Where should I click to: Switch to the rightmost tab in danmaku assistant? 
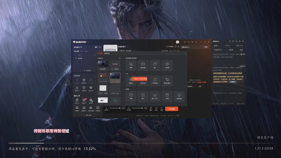point(241,50)
